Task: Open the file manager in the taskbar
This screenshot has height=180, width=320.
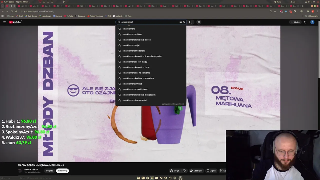Action: tap(138, 178)
